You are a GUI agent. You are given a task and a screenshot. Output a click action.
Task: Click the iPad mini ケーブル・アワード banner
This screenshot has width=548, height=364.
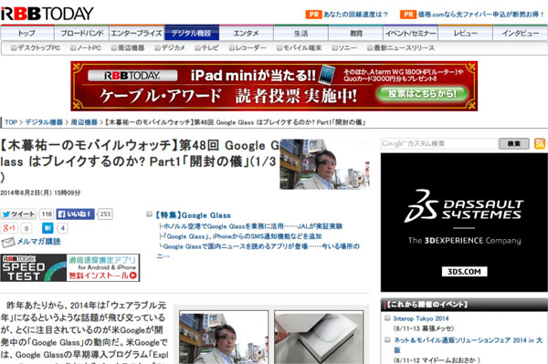(274, 86)
